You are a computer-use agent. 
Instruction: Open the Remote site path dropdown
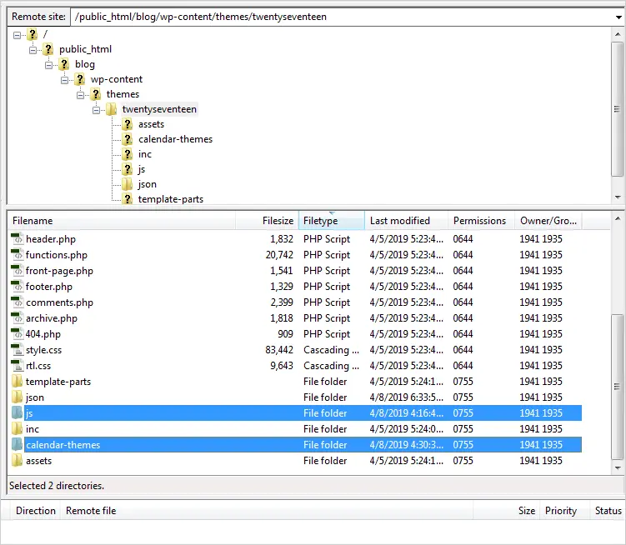click(x=618, y=17)
